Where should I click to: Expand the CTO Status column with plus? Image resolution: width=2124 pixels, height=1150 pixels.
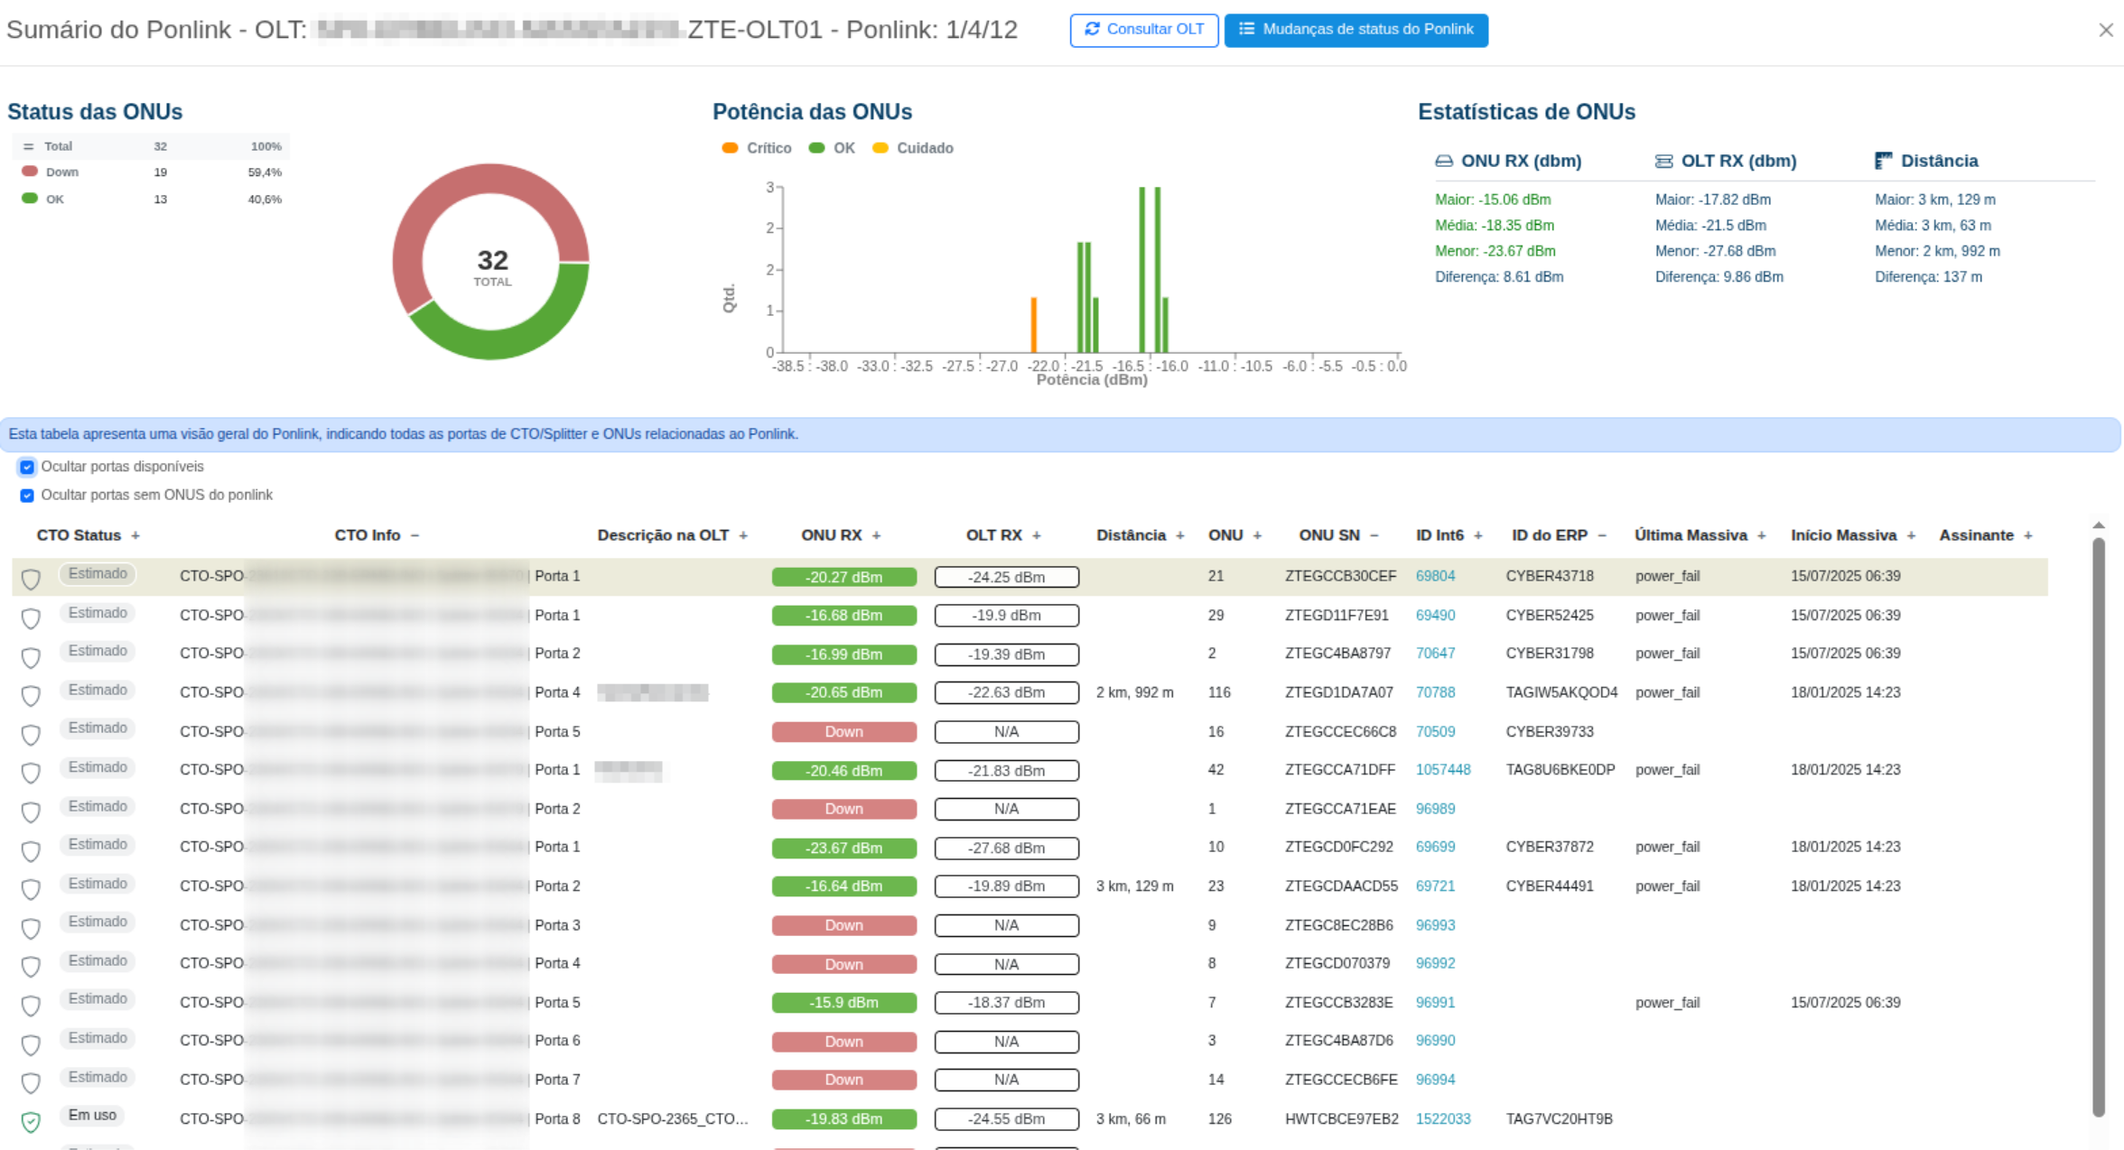point(135,536)
